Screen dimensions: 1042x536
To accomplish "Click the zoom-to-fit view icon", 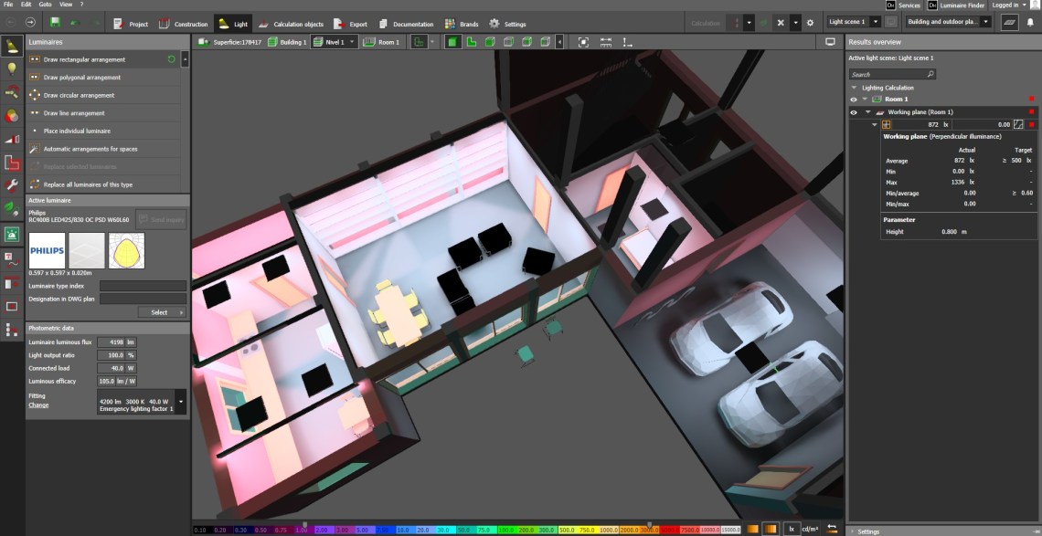I will 583,42.
